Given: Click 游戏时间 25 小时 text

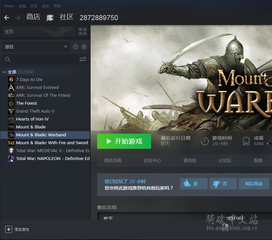Looking at the screenshot, I should point(222,141).
